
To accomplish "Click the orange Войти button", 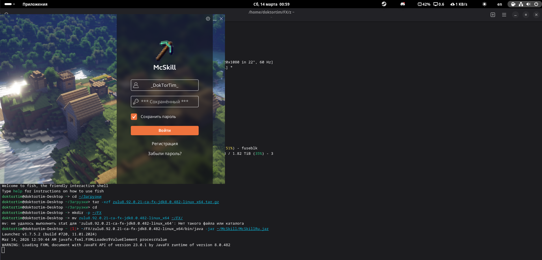I will tap(165, 130).
